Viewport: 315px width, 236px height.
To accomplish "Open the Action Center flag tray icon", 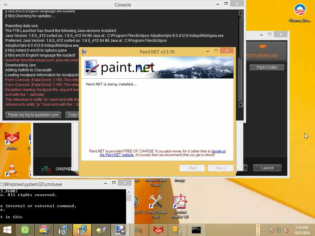I will (271, 230).
